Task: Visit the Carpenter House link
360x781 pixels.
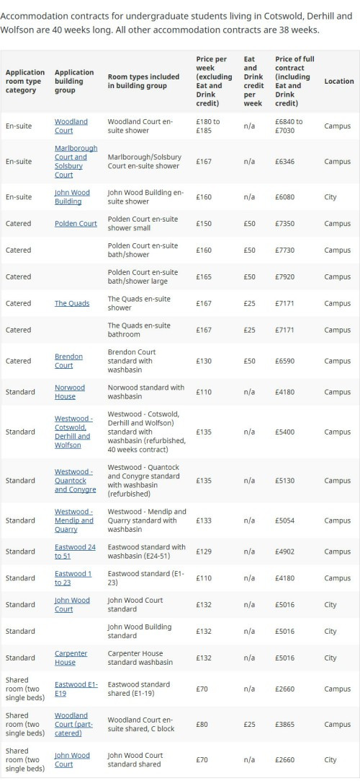Action: 71,658
